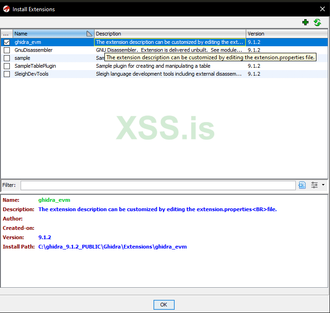330x313 pixels.
Task: Click version 9.1.2 in SampleTablePlugin row
Action: click(254, 66)
